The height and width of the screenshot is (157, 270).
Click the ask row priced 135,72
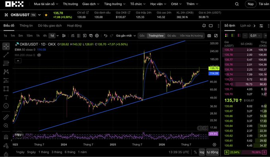point(246,84)
